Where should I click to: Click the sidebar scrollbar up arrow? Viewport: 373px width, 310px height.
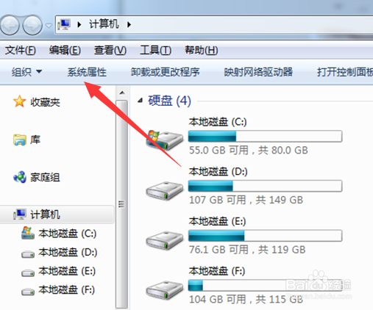(x=122, y=93)
